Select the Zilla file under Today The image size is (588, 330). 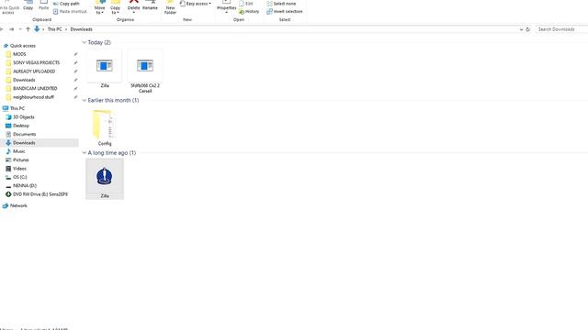pos(105,70)
